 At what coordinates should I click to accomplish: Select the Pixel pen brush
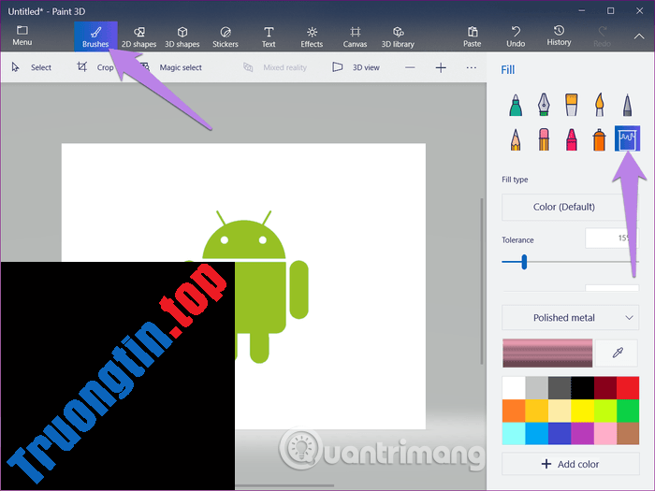(627, 105)
